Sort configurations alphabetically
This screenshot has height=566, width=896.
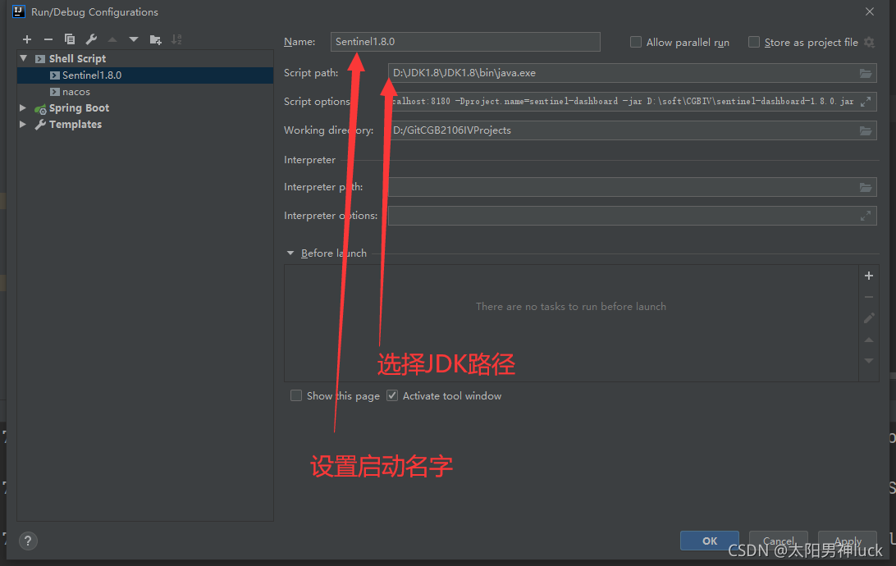(x=176, y=39)
